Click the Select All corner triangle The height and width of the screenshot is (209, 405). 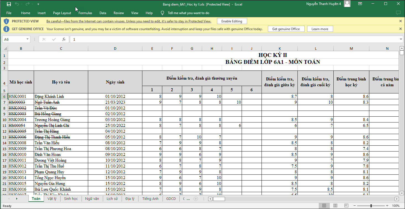click(x=5, y=49)
